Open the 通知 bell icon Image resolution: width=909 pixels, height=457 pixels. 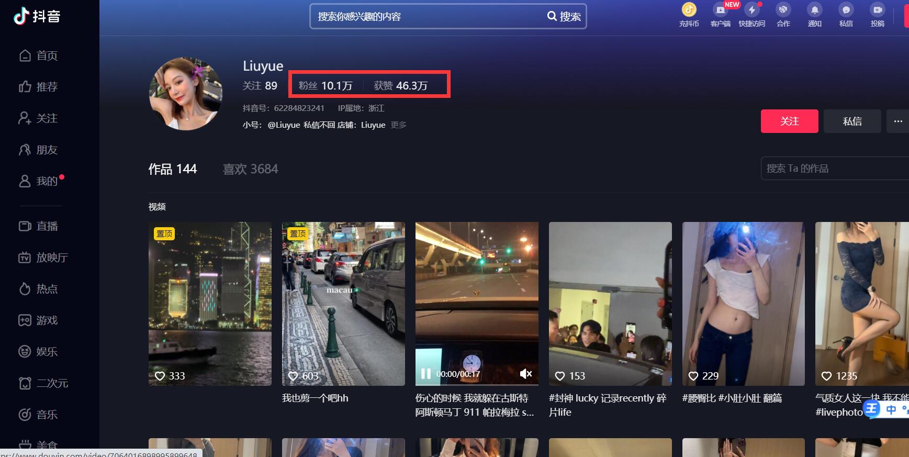(x=814, y=10)
